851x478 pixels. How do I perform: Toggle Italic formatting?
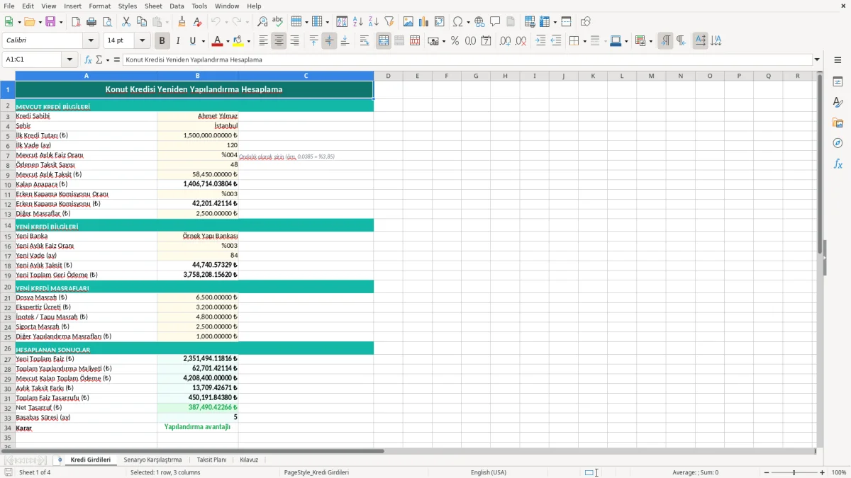pyautogui.click(x=178, y=41)
